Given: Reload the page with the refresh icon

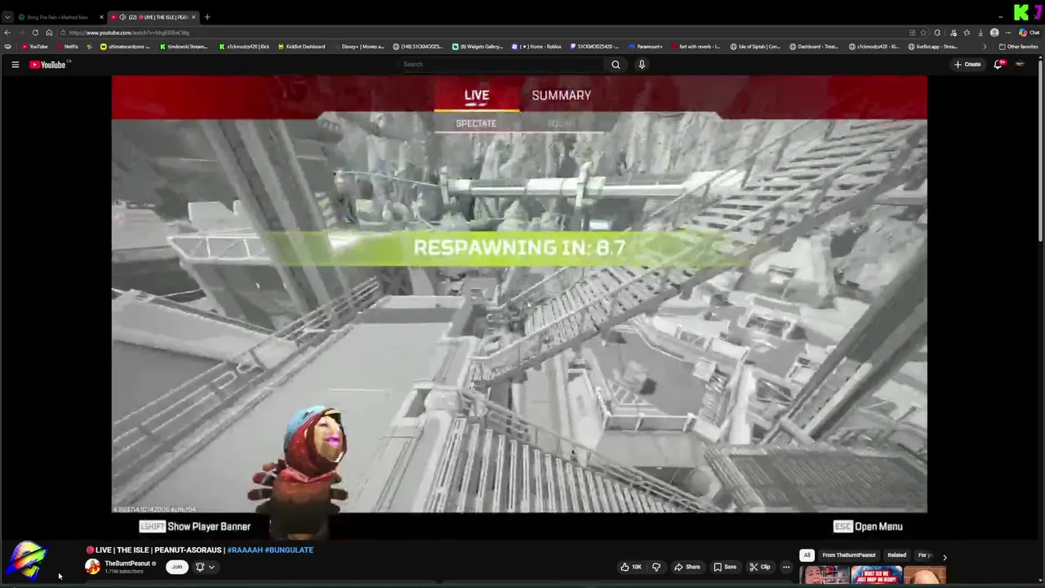Looking at the screenshot, I should click(x=35, y=33).
